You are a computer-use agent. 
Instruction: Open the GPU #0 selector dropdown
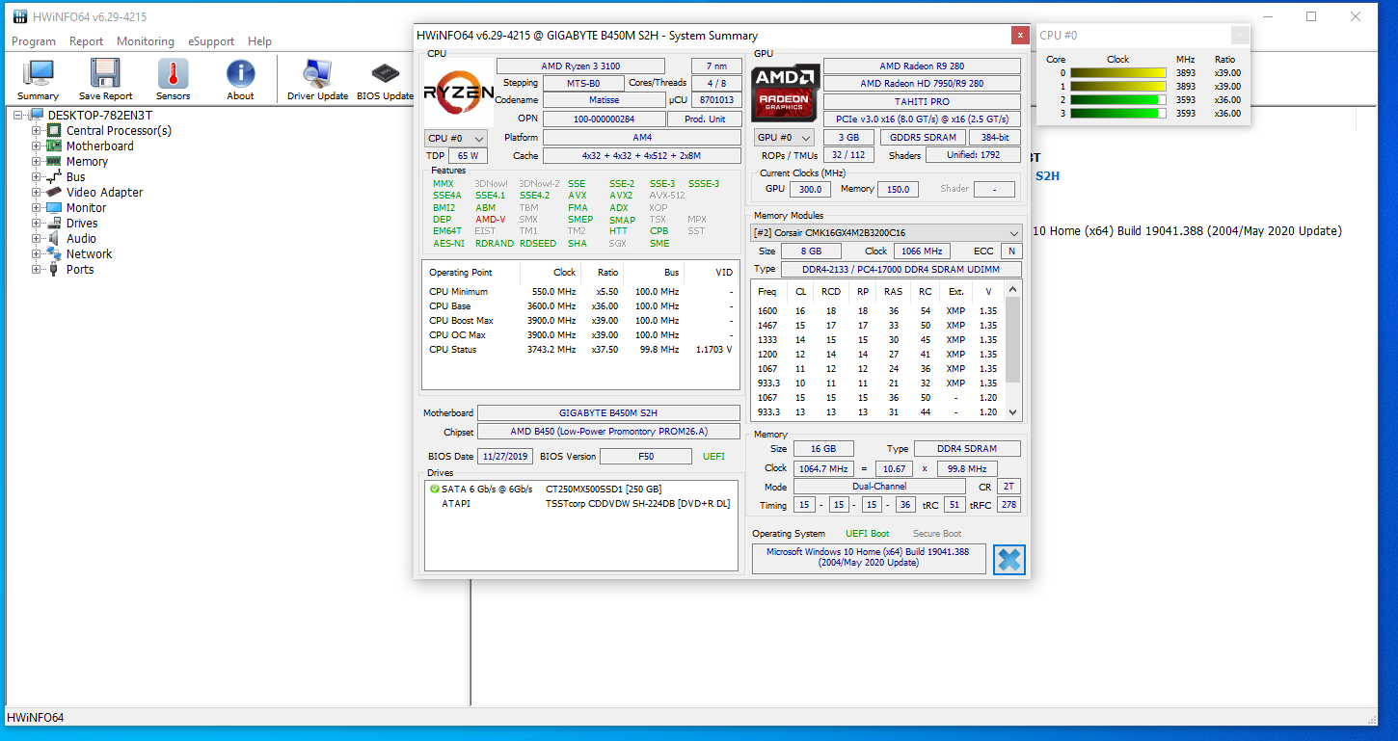coord(784,138)
